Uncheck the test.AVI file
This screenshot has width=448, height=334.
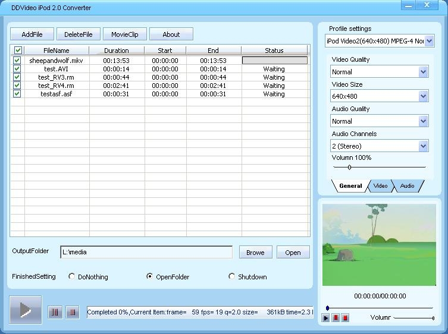pos(17,69)
